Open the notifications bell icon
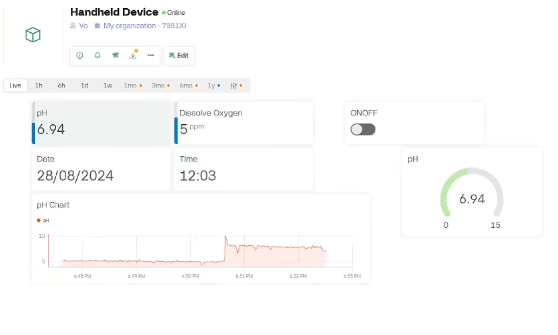This screenshot has width=558, height=335. [x=97, y=55]
